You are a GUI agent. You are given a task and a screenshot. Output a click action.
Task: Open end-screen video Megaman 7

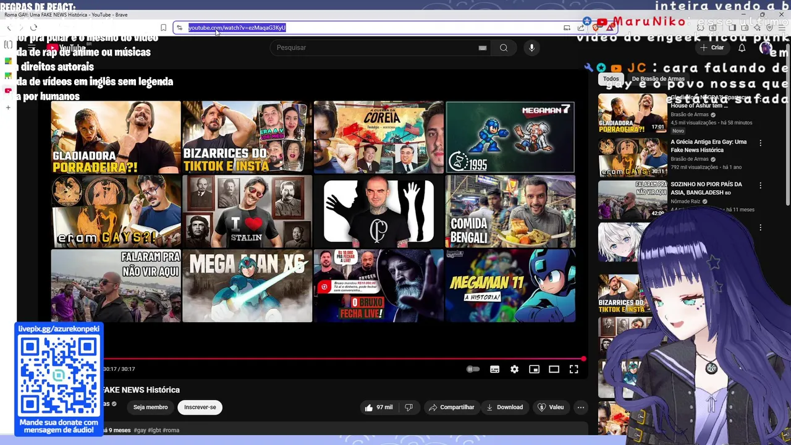point(510,137)
